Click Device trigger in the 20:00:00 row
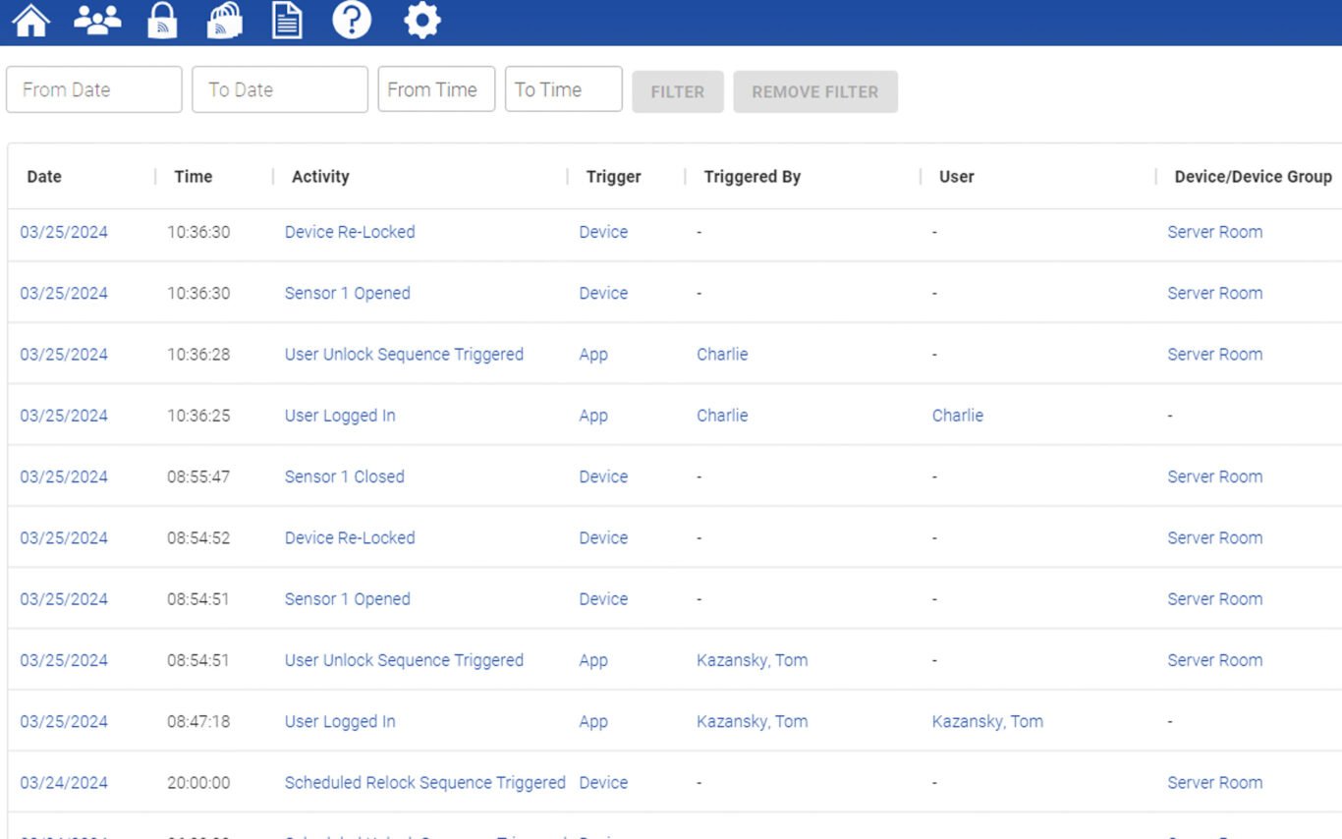 pyautogui.click(x=603, y=783)
